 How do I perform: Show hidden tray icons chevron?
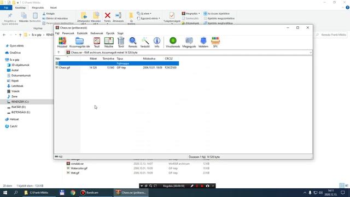pos(305,193)
